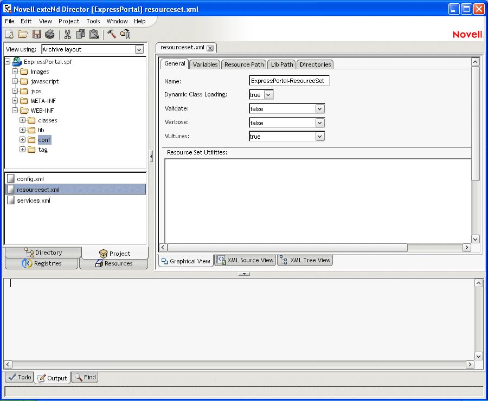Click the Build hammer icon
Viewport: 488px width, 401px height.
[112, 35]
